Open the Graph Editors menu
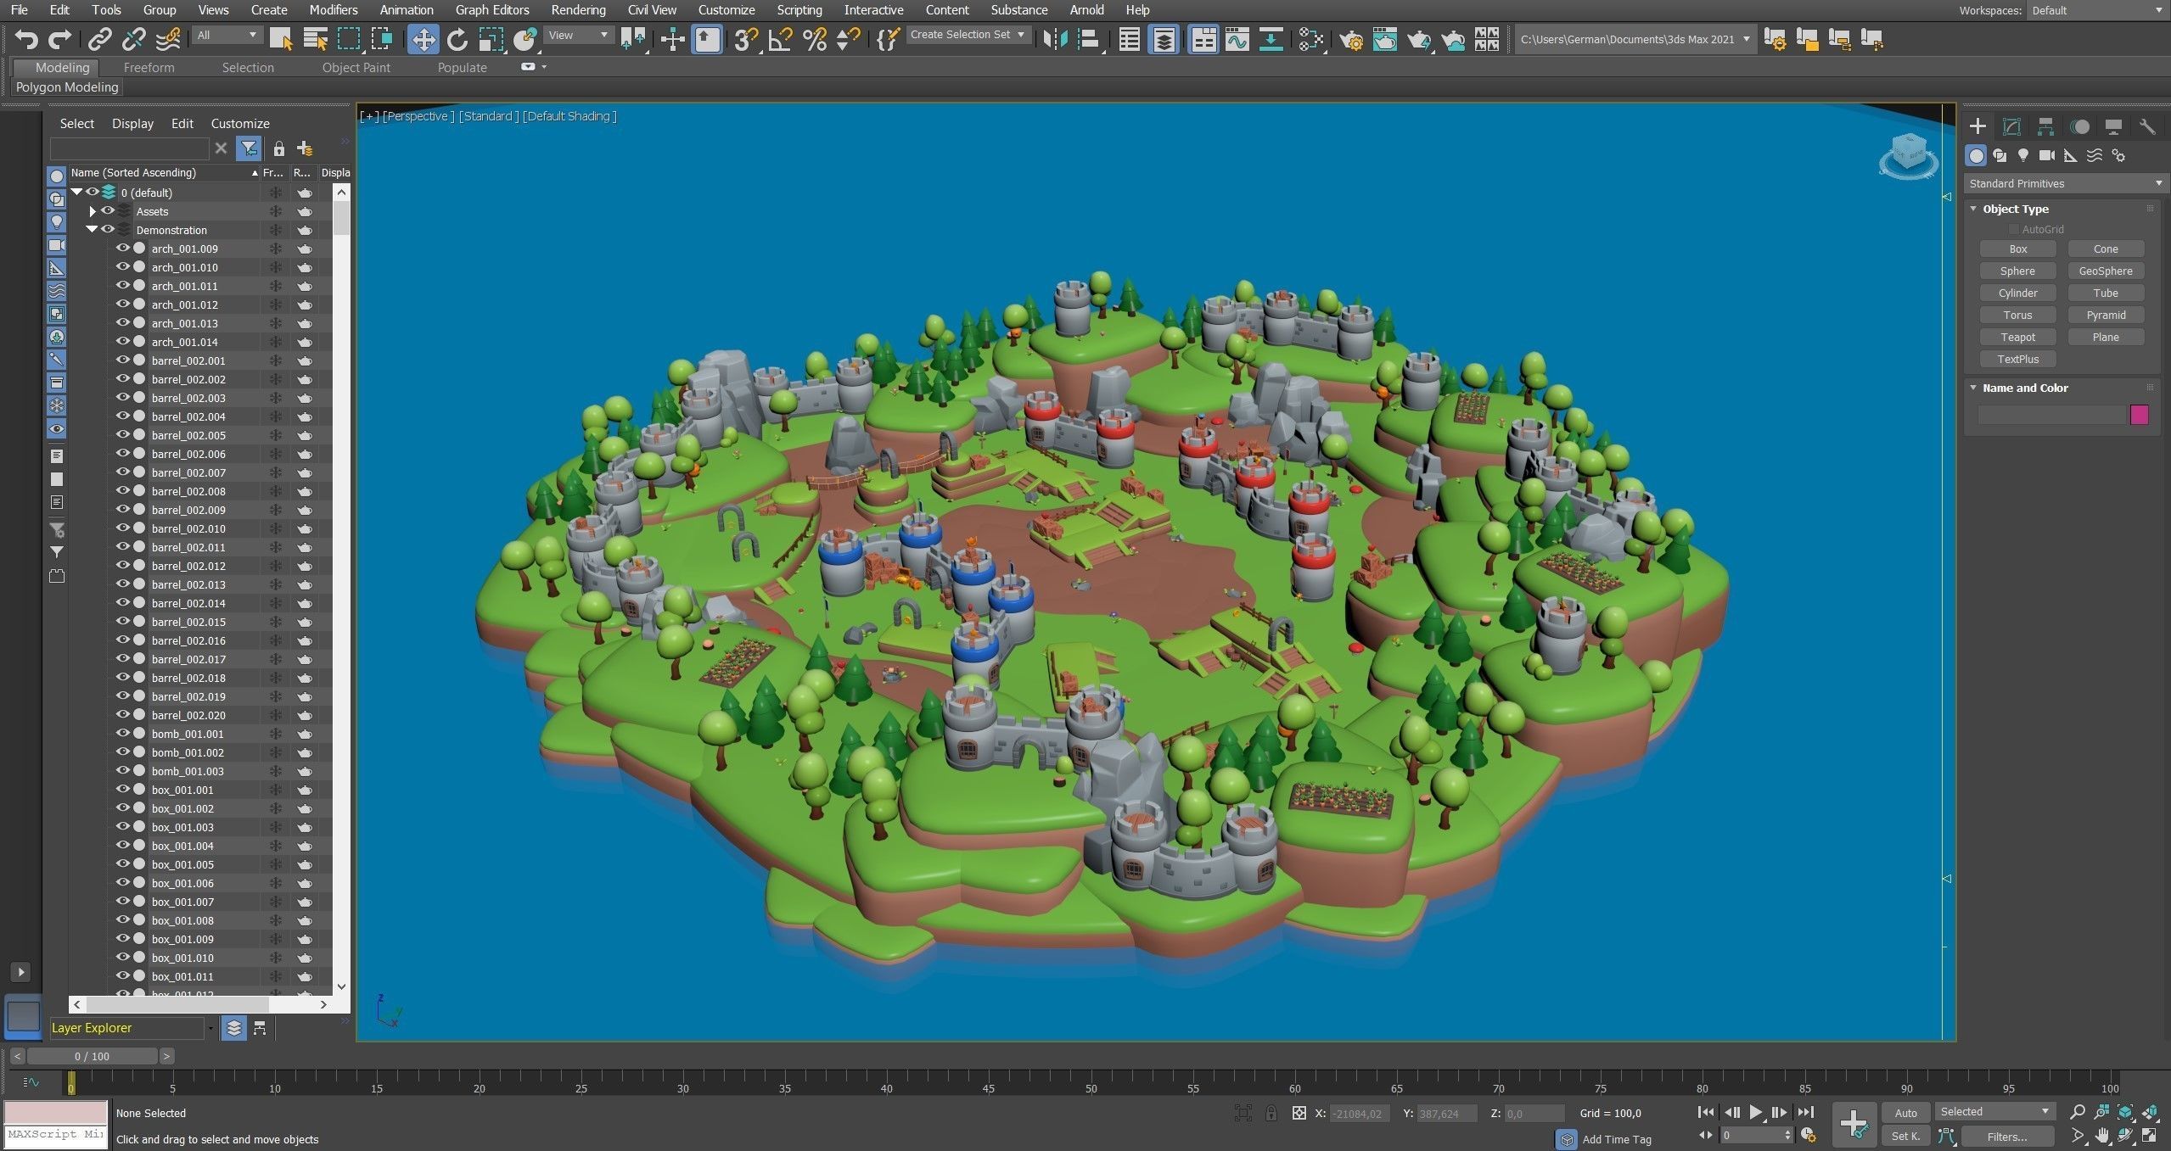This screenshot has width=2171, height=1151. click(x=492, y=10)
